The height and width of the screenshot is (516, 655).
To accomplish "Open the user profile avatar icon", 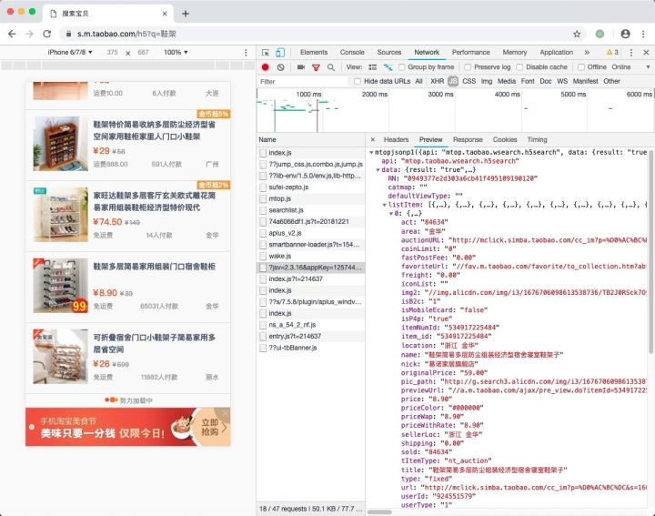I will pyautogui.click(x=625, y=34).
